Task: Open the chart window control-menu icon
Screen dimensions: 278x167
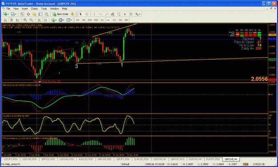Action: pyautogui.click(x=3, y=8)
